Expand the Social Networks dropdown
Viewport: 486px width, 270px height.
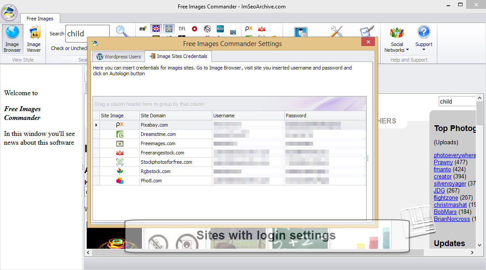397,39
